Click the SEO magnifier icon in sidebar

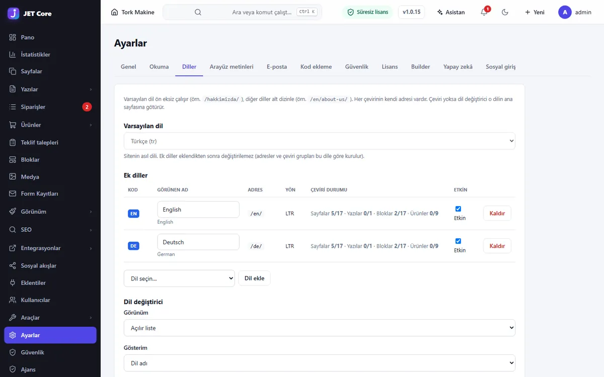click(x=13, y=229)
